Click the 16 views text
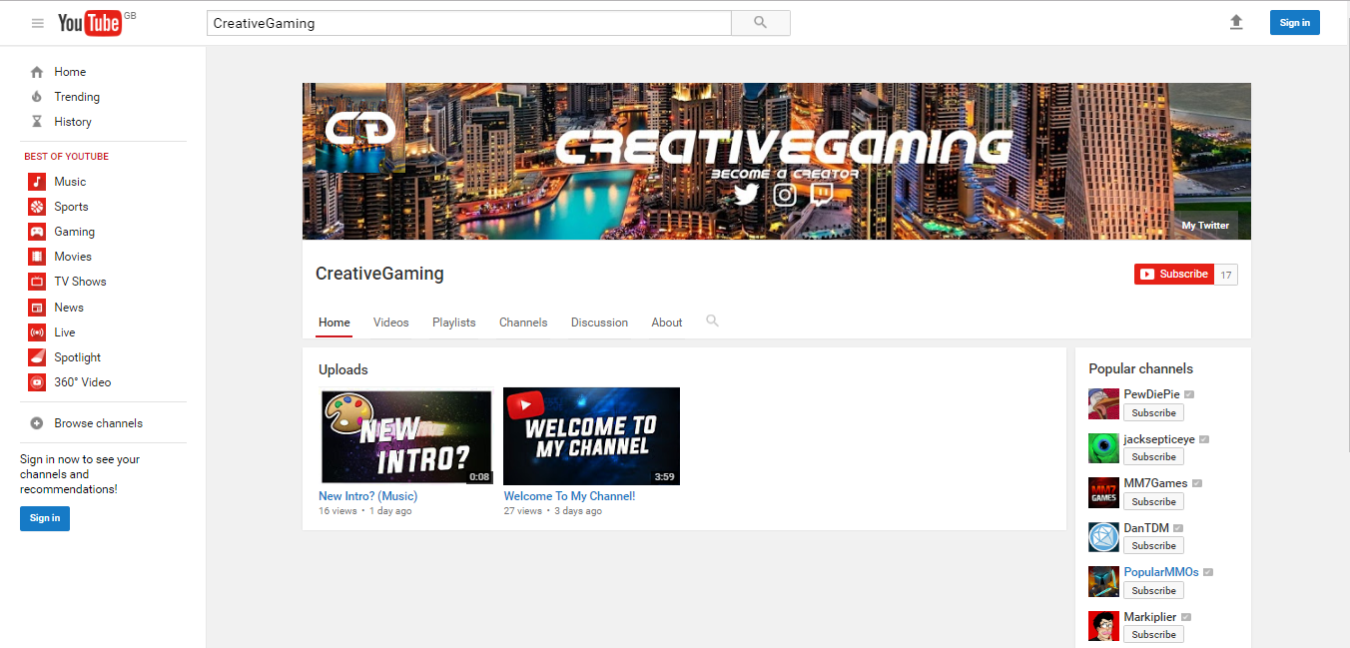1350x648 pixels. click(x=337, y=511)
